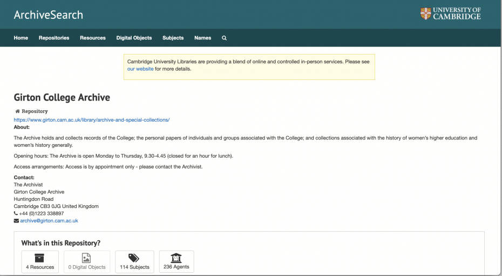The image size is (502, 276).
Task: Click the envelope icon beside the email address
Action: tap(16, 221)
